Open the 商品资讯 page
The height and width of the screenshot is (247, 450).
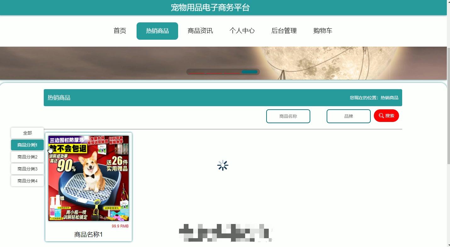click(x=200, y=31)
